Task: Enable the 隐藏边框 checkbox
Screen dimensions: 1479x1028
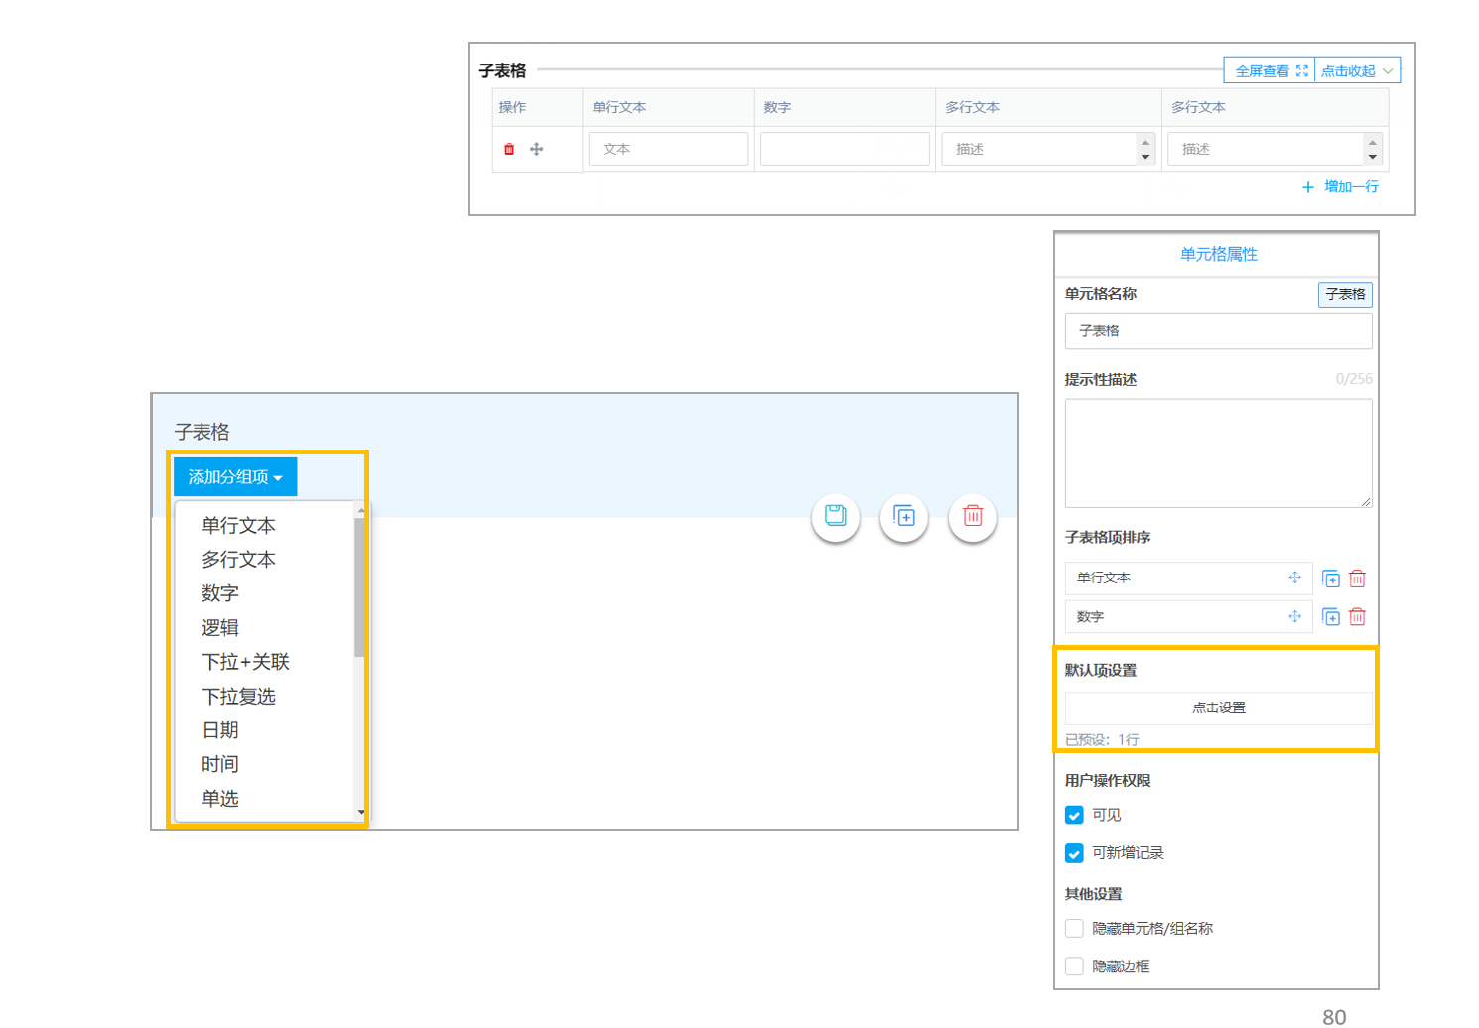Action: [1074, 966]
